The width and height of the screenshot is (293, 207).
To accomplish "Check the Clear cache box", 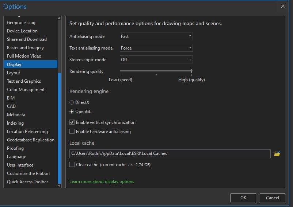I will (x=72, y=165).
